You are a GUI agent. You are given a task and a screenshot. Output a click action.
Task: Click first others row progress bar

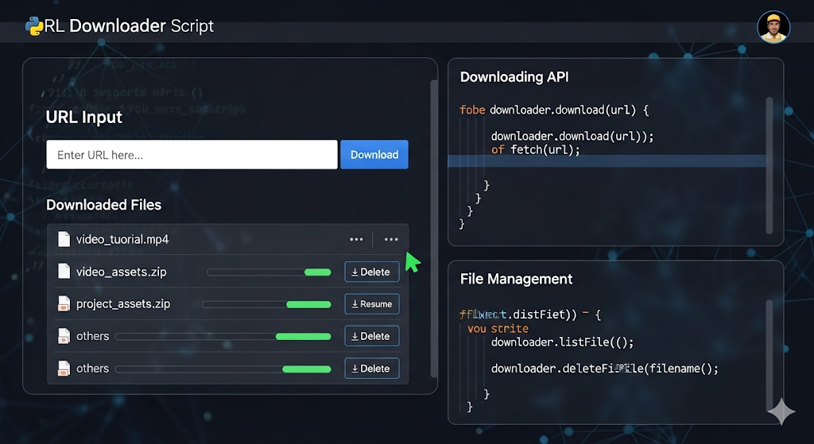[x=223, y=337]
